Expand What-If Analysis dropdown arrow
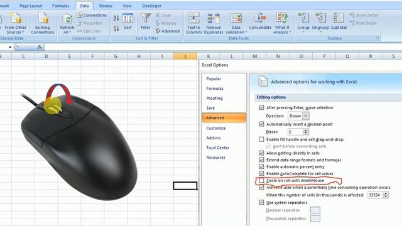Screen dimensions: 402x226 [x=290, y=32]
